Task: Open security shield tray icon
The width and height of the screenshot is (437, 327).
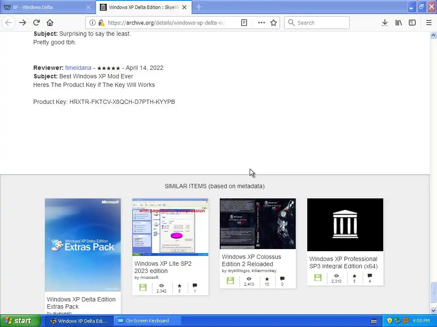Action: 390,321
